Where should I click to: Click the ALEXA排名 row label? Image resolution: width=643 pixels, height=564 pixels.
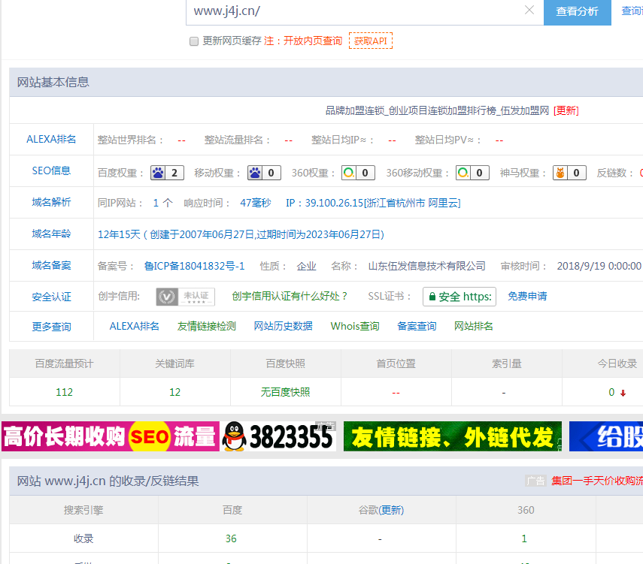[51, 139]
